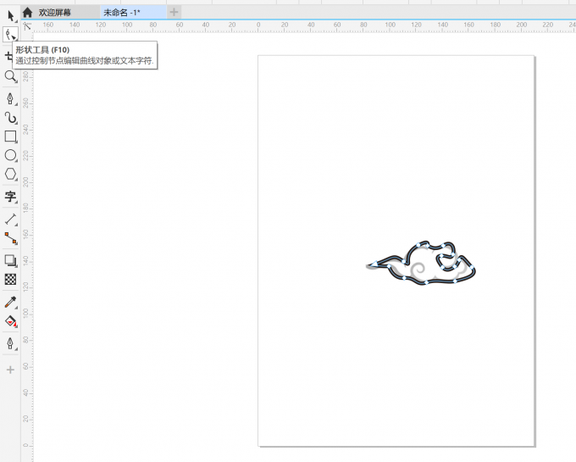Select the Rectangle tool
Image resolution: width=576 pixels, height=462 pixels.
10,136
